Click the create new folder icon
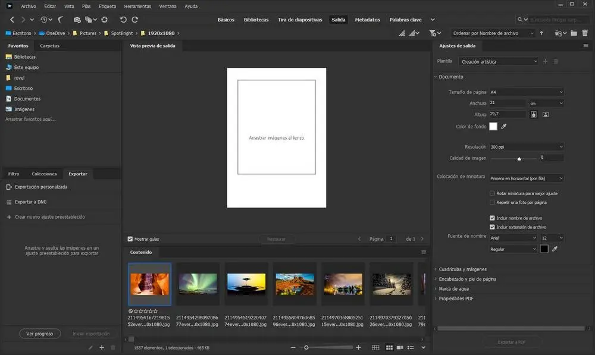The width and height of the screenshot is (595, 355). [x=574, y=33]
